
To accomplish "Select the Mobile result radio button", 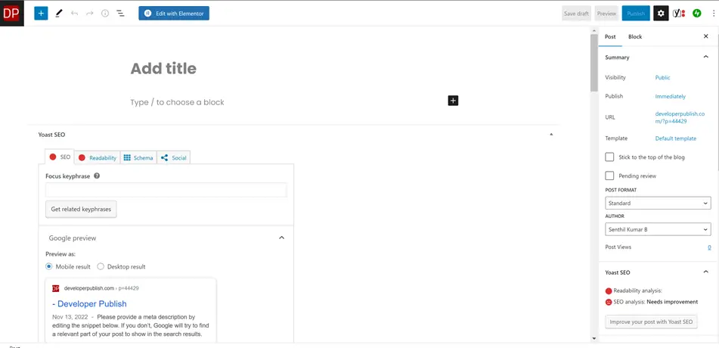I will 49,266.
